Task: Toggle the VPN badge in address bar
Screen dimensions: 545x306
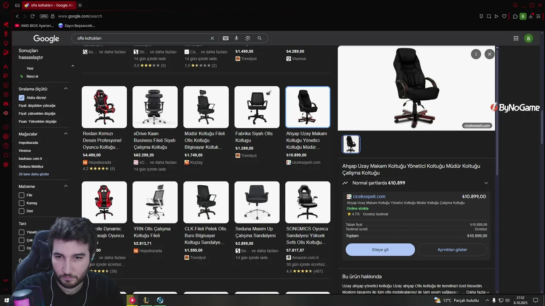Action: pyautogui.click(x=44, y=16)
